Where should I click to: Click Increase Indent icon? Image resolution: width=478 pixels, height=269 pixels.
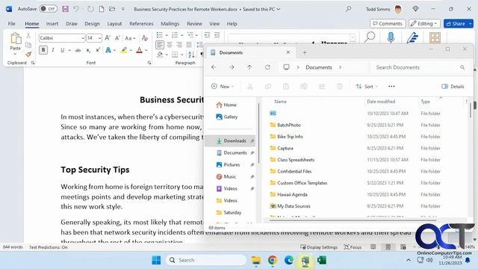coord(217,35)
